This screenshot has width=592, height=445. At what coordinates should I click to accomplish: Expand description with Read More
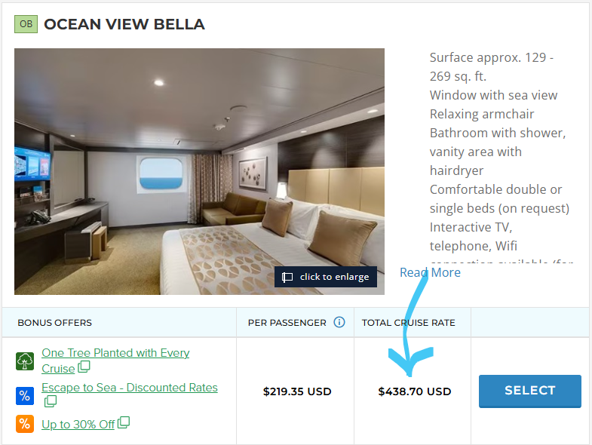tap(430, 272)
